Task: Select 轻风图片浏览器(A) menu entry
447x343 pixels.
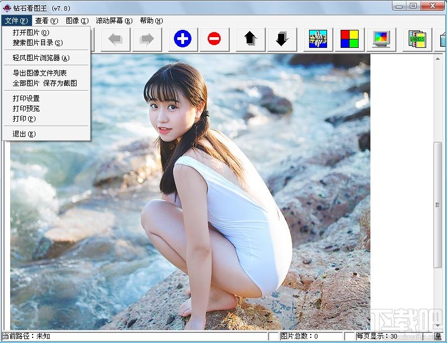Action: (46, 58)
